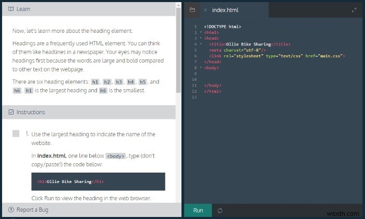Click the scrollbar up arrow
The image size is (365, 219).
pos(178,5)
